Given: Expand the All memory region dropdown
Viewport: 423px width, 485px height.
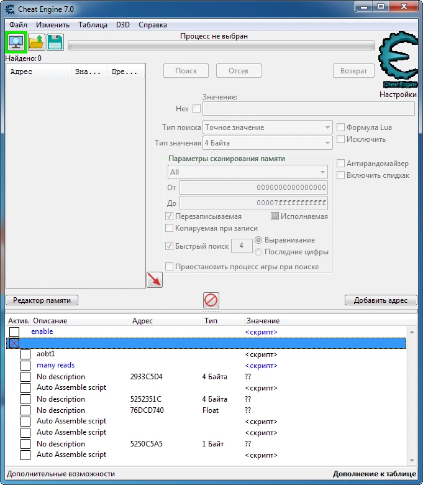Looking at the screenshot, I should pyautogui.click(x=247, y=172).
